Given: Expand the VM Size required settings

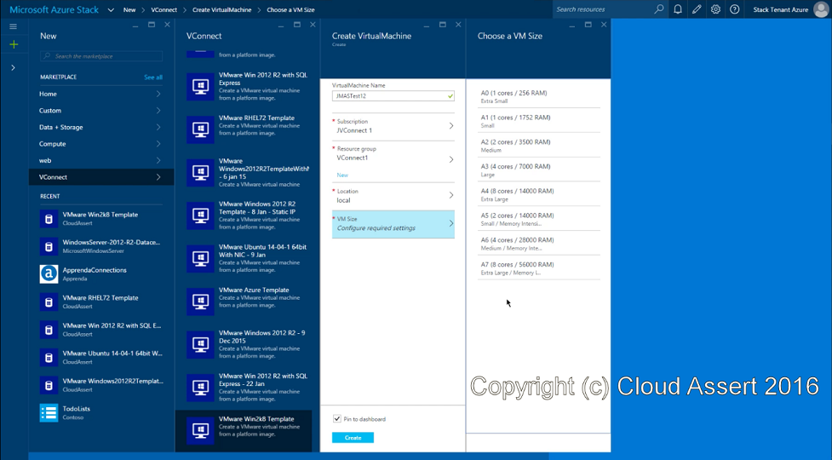Looking at the screenshot, I should [393, 224].
